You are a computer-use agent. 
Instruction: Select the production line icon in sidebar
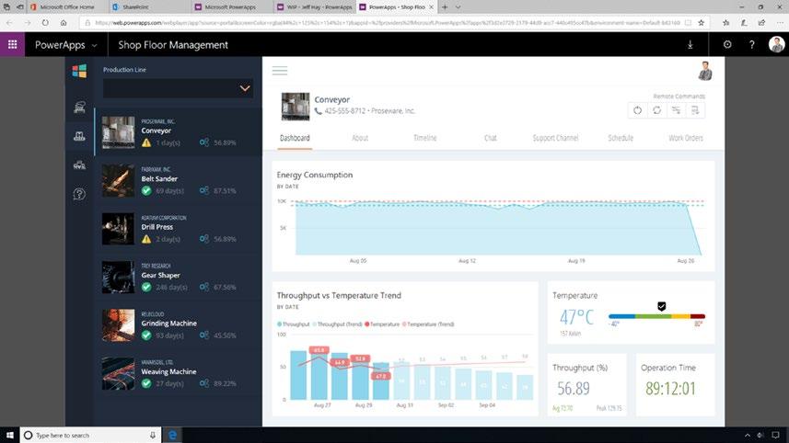tap(79, 136)
